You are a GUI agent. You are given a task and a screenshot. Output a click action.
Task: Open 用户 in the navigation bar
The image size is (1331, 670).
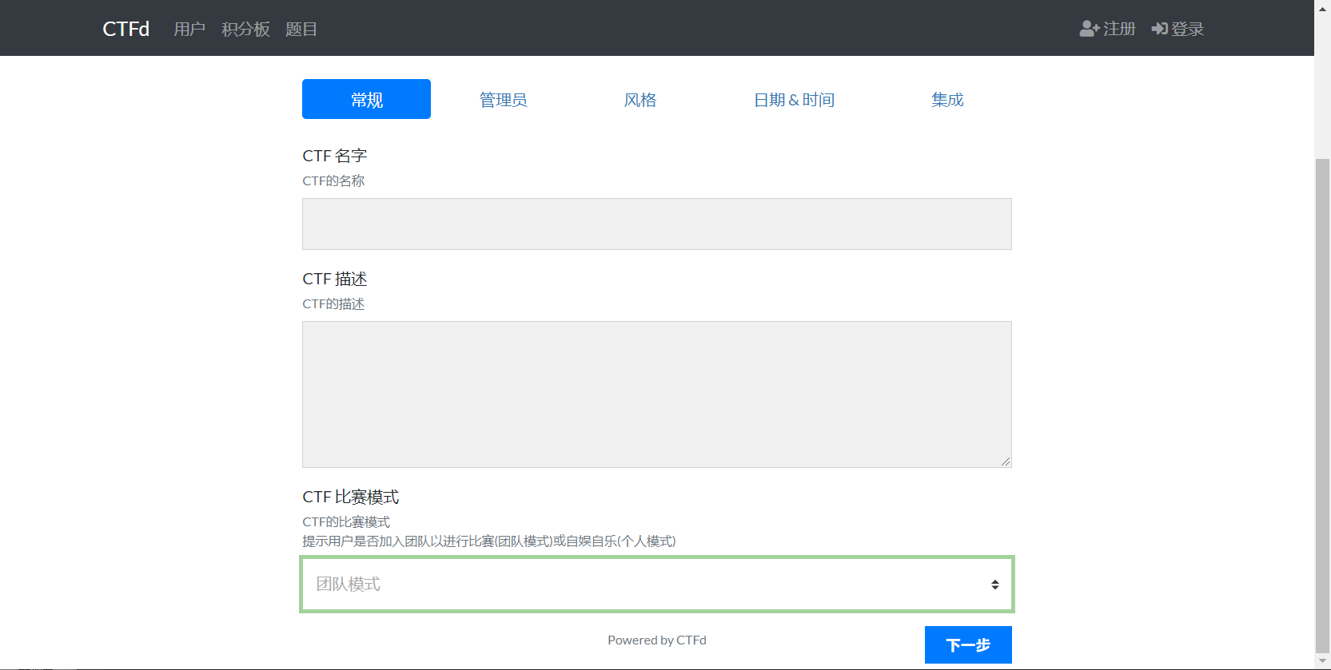(189, 30)
